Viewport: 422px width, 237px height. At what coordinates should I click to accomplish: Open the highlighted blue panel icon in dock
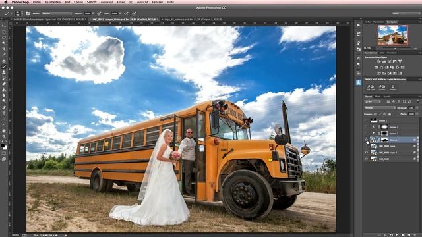click(x=359, y=82)
